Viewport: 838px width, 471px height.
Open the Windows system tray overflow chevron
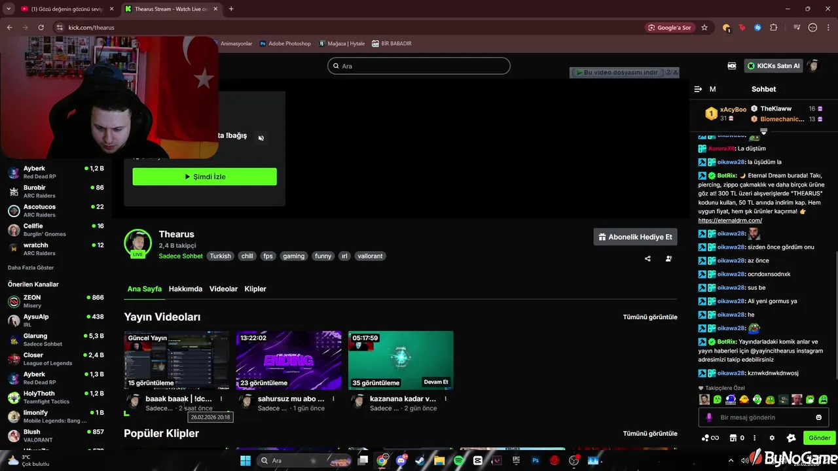pyautogui.click(x=731, y=461)
